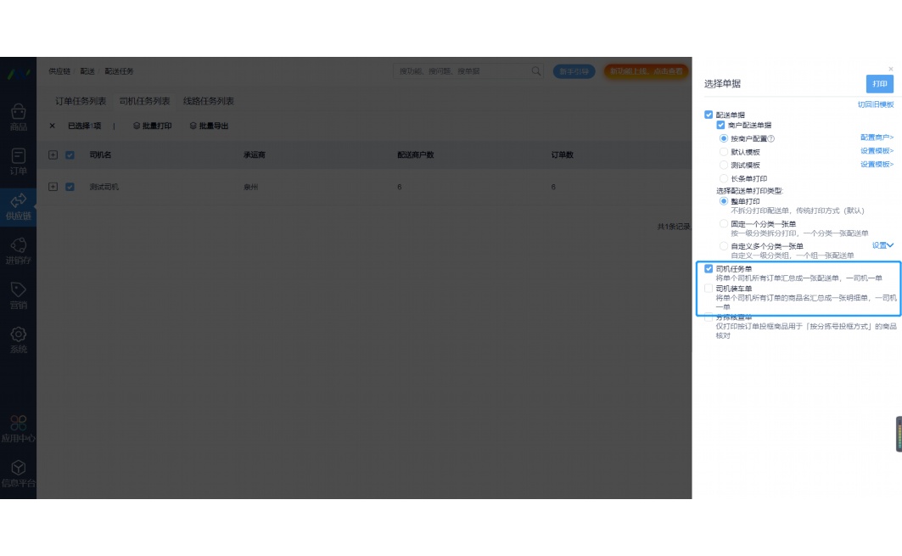
Task: Open the 应用中心 sidebar icon
Action: [x=18, y=428]
